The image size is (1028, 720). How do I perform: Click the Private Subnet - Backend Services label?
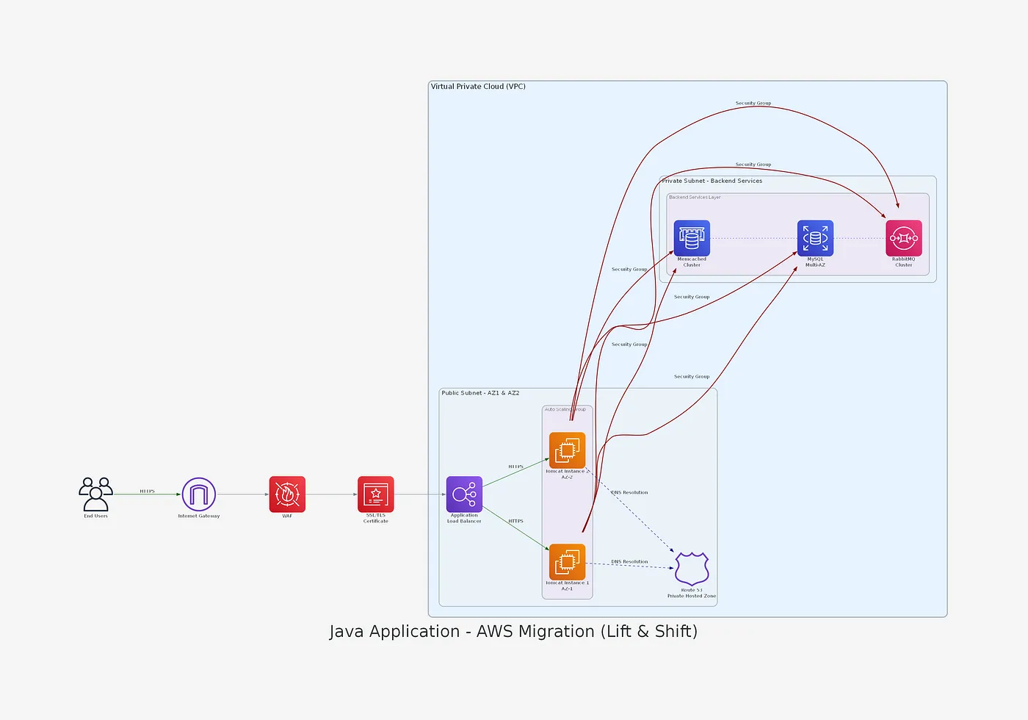(712, 181)
